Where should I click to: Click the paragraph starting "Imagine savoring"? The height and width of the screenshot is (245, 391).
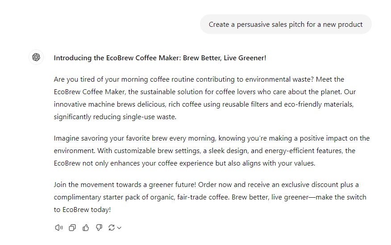(x=212, y=150)
